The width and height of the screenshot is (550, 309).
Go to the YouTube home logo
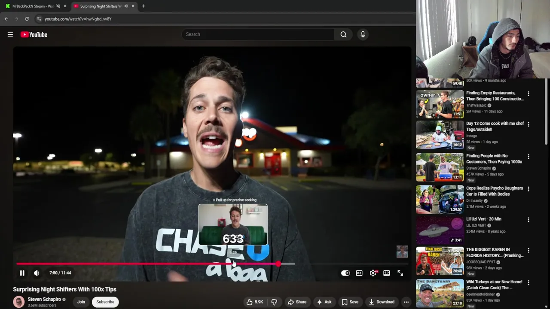[x=34, y=34]
